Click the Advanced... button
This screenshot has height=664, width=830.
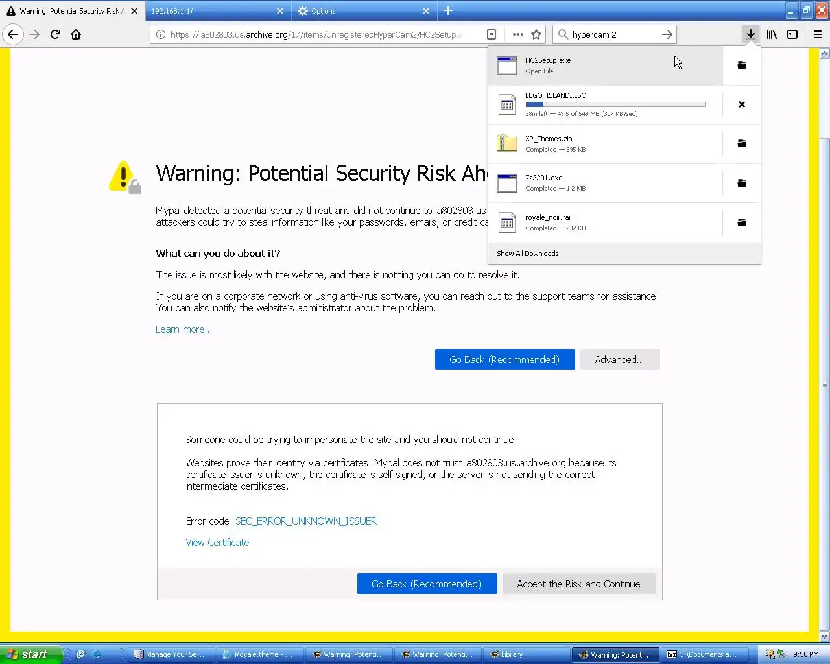[619, 359]
